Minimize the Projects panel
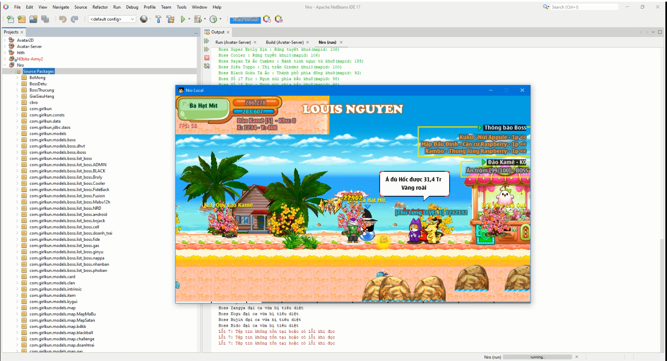The image size is (667, 361). pos(196,32)
